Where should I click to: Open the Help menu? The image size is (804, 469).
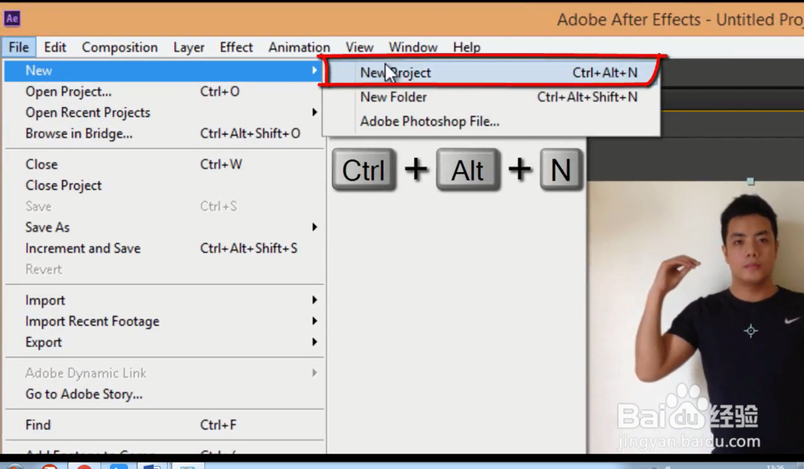[x=466, y=47]
